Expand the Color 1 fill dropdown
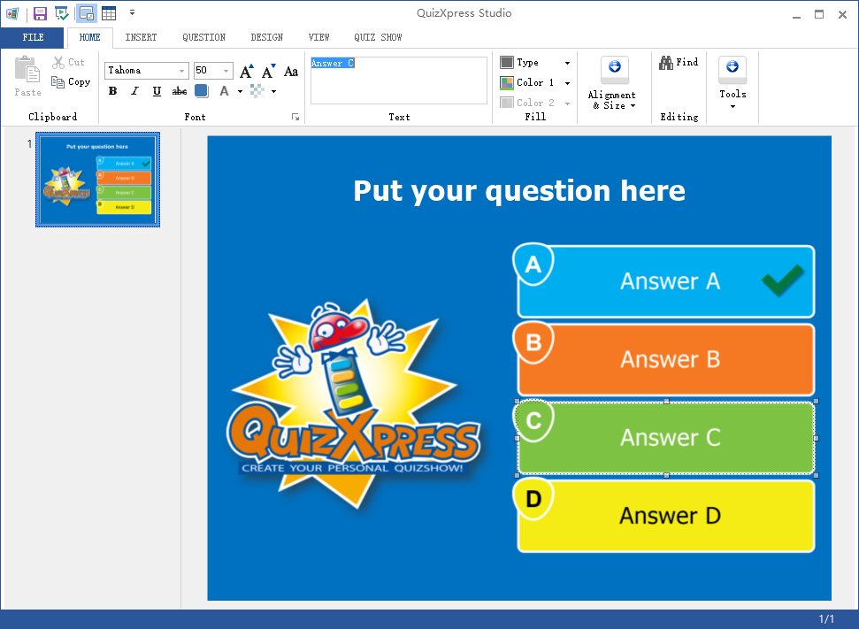Image resolution: width=859 pixels, height=629 pixels. (x=566, y=82)
